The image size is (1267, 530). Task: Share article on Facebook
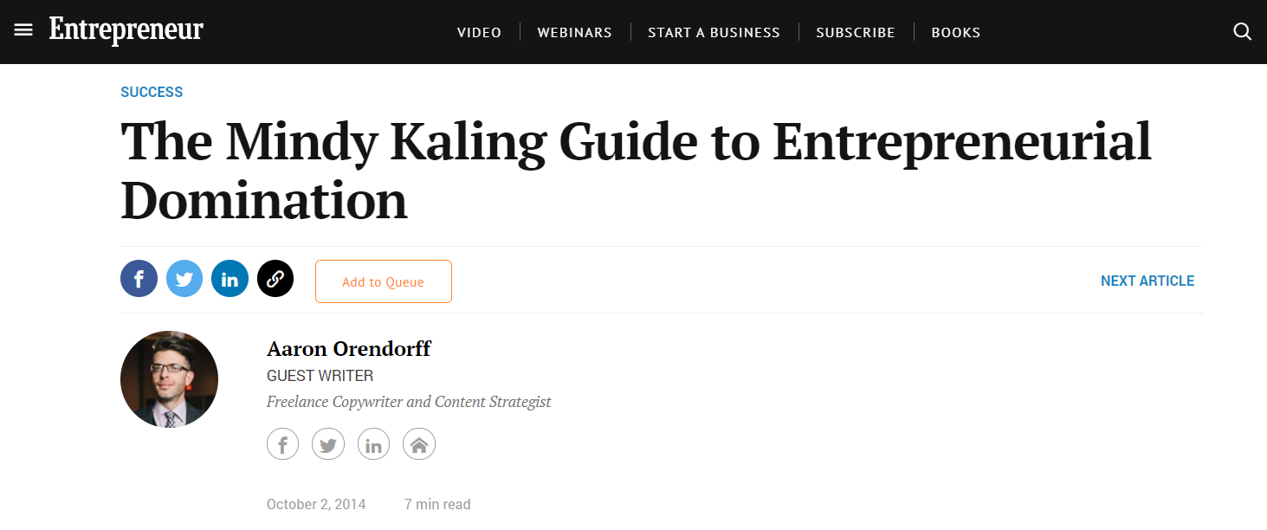pyautogui.click(x=139, y=279)
